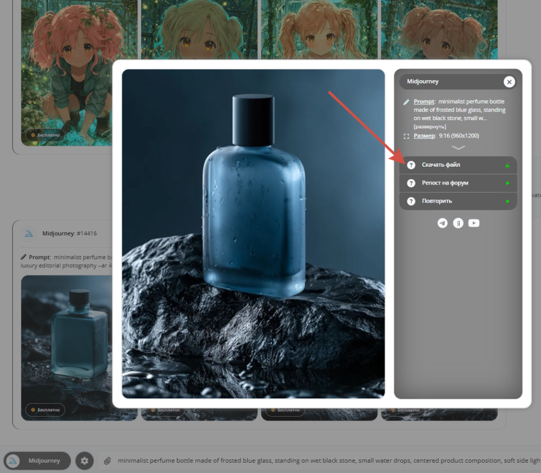Choose the Повторить menu item
The width and height of the screenshot is (541, 473).
coord(458,201)
